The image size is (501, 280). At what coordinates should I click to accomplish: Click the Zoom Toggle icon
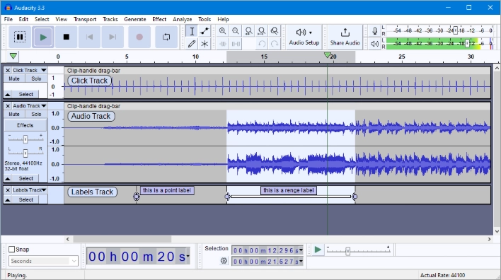point(274,31)
